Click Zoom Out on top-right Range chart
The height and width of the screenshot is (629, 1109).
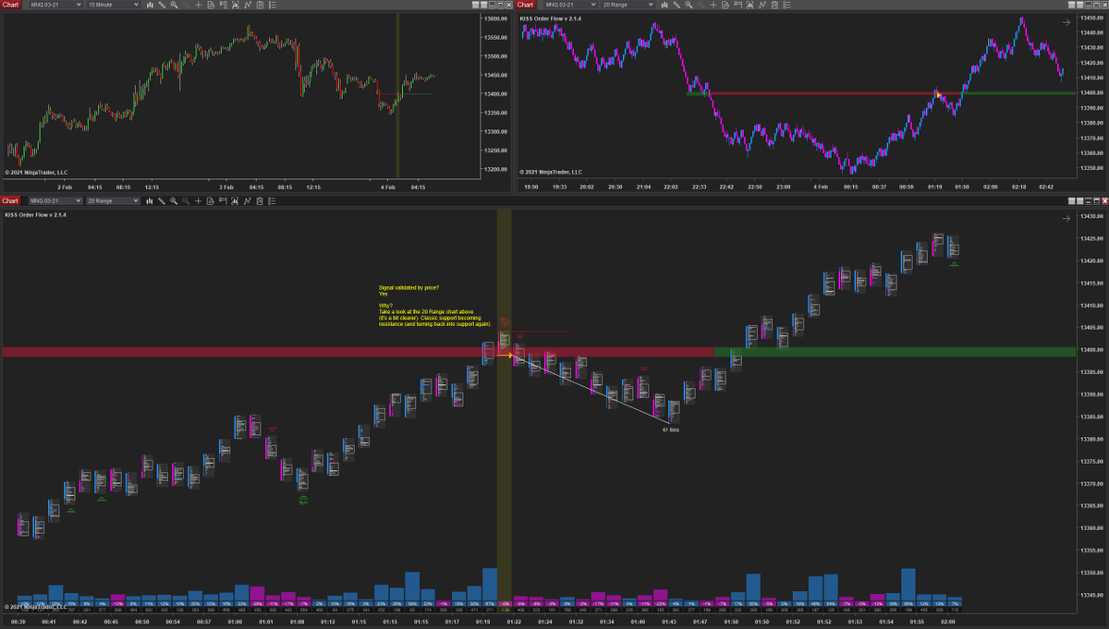[701, 5]
